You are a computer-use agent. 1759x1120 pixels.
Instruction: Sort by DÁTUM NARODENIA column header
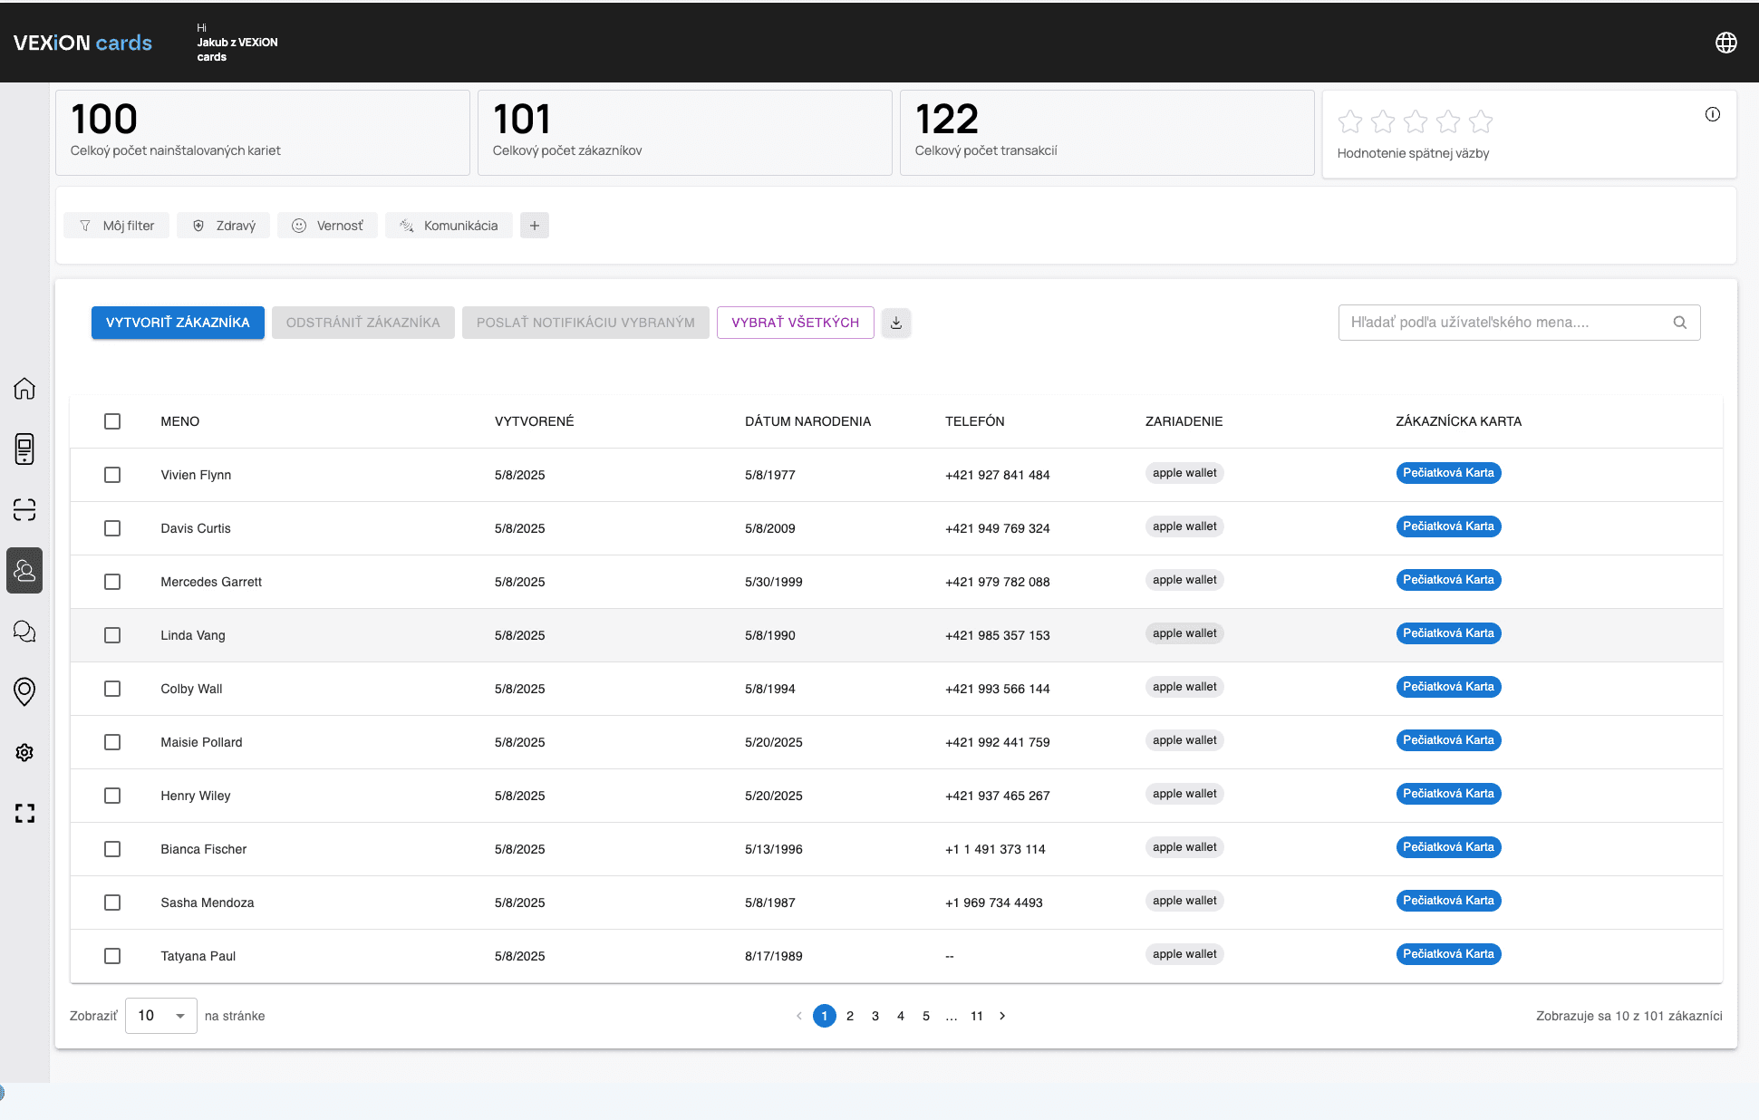807,421
